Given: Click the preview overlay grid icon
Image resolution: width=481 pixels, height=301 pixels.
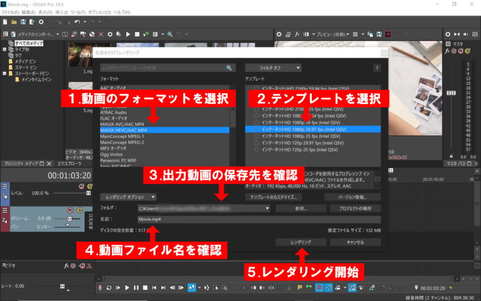Looking at the screenshot, I should click(355, 34).
